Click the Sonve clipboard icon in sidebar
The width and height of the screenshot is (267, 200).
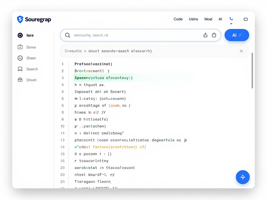tap(20, 47)
